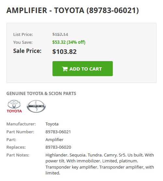Click the $103.82 sale price
The width and height of the screenshot is (163, 181).
[x=65, y=52]
